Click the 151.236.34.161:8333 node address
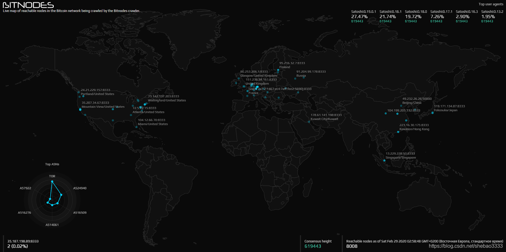This screenshot has height=252, width=506. coord(261,79)
